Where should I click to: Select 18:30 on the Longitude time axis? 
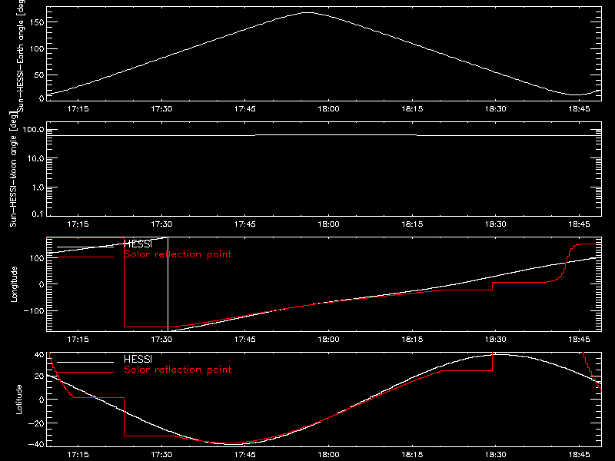pyautogui.click(x=495, y=339)
